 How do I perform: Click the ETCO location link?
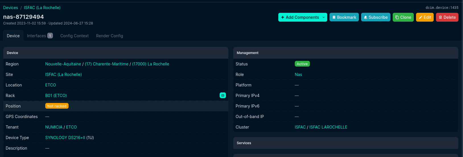(x=50, y=85)
